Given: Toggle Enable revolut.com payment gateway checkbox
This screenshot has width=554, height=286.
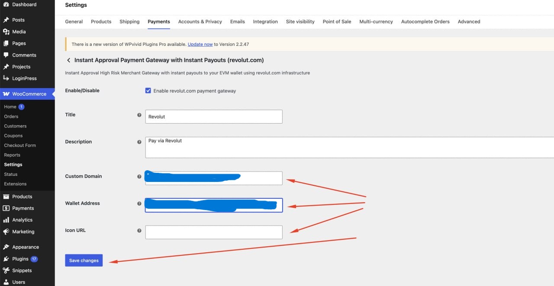Looking at the screenshot, I should (x=148, y=91).
